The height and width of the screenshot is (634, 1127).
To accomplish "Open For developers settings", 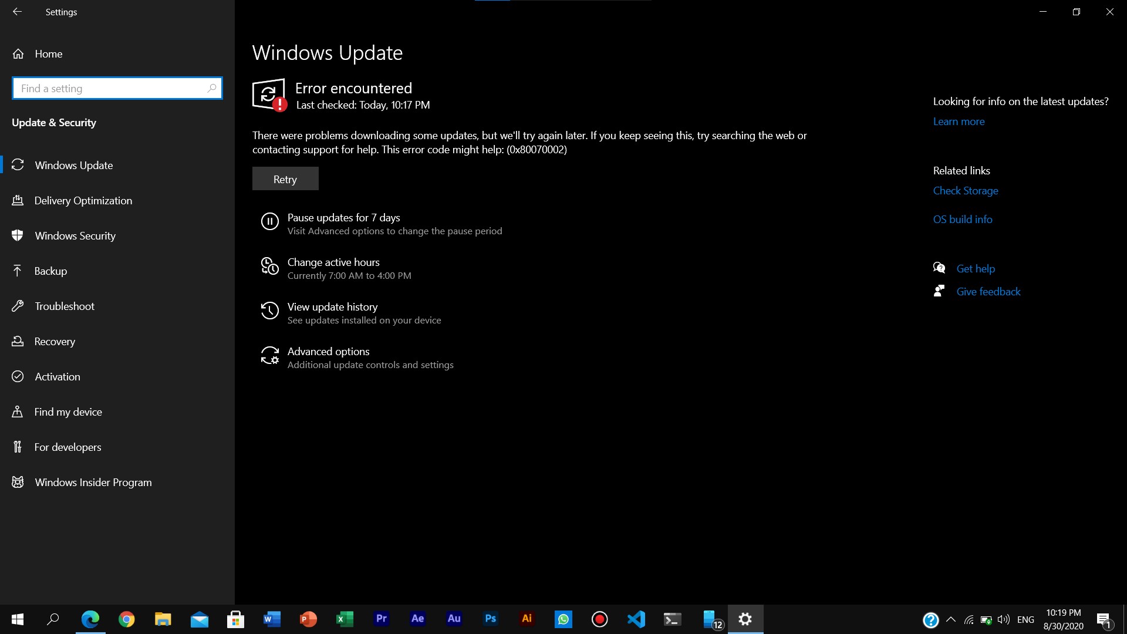I will [x=117, y=447].
